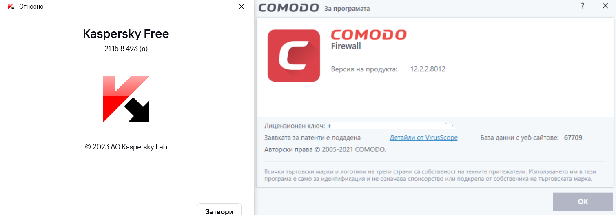Select the Kaspersky version 21.15.8.493 (a) text
The image size is (616, 215).
pyautogui.click(x=126, y=49)
